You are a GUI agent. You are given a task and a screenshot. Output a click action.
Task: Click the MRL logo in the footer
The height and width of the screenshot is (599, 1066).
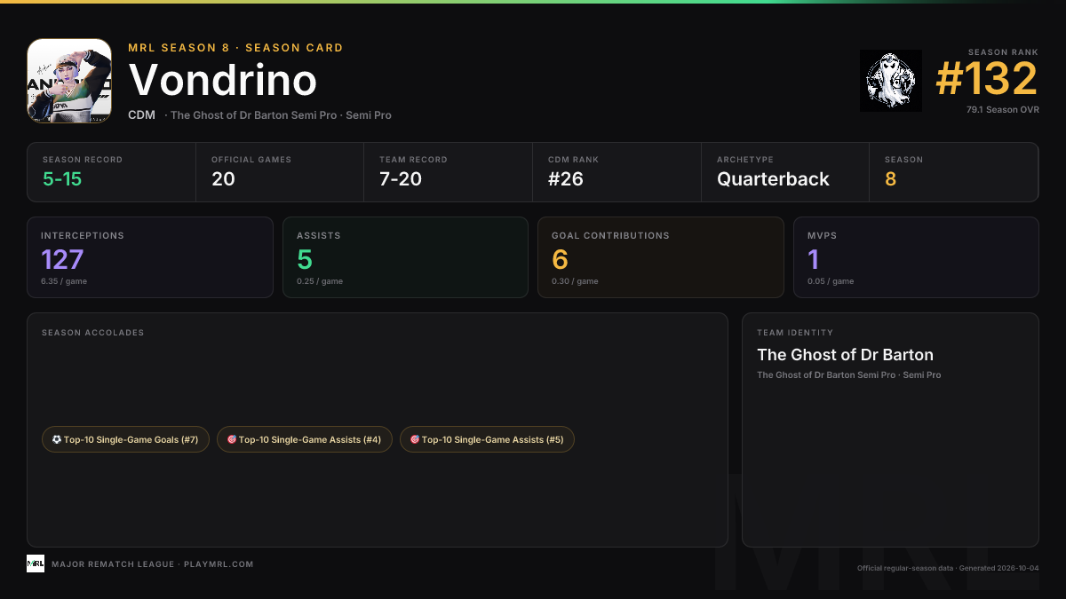(x=36, y=564)
